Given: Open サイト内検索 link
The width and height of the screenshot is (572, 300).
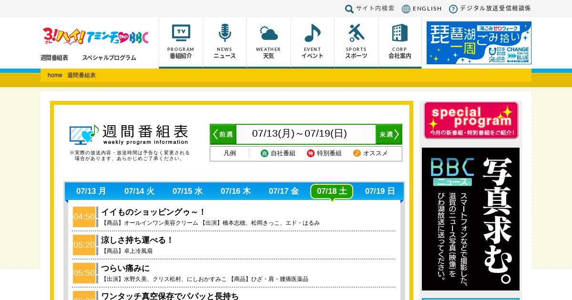Looking at the screenshot, I should (x=375, y=9).
